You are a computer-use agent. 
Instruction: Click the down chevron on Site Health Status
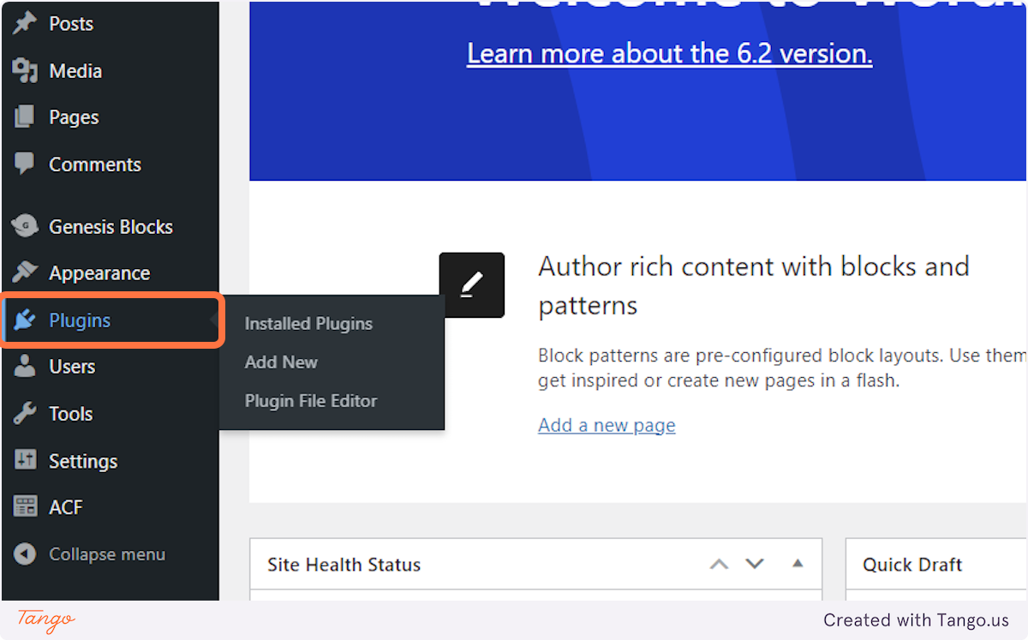(755, 564)
